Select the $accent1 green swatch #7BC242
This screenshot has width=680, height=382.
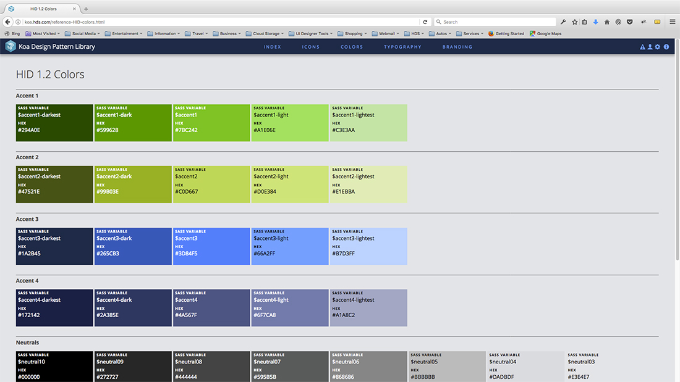211,123
